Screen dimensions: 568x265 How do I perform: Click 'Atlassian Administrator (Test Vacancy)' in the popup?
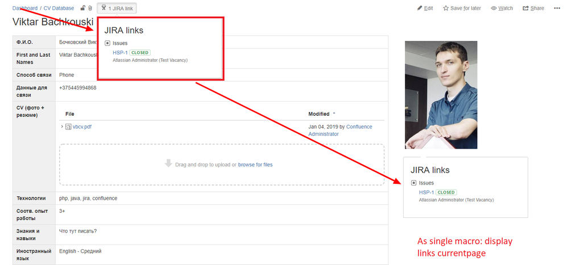(150, 60)
